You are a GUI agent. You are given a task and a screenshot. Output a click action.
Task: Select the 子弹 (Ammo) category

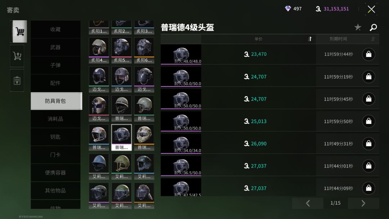[55, 65]
